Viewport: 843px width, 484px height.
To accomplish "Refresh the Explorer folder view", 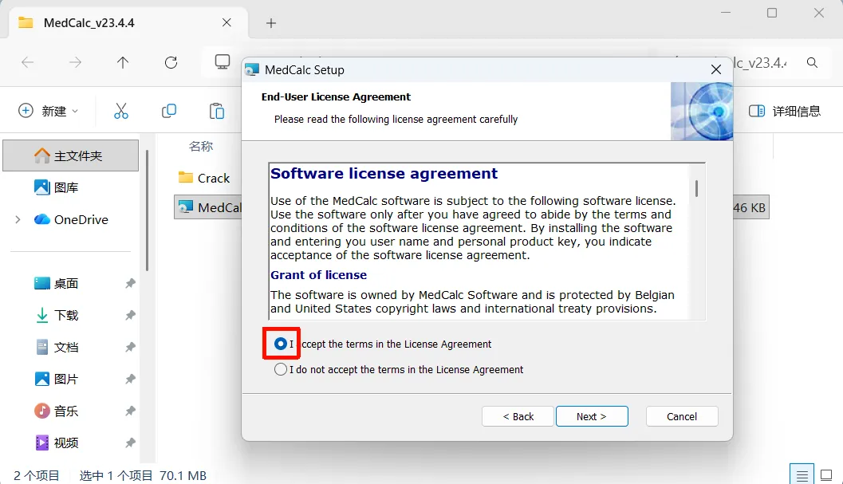I will point(171,62).
